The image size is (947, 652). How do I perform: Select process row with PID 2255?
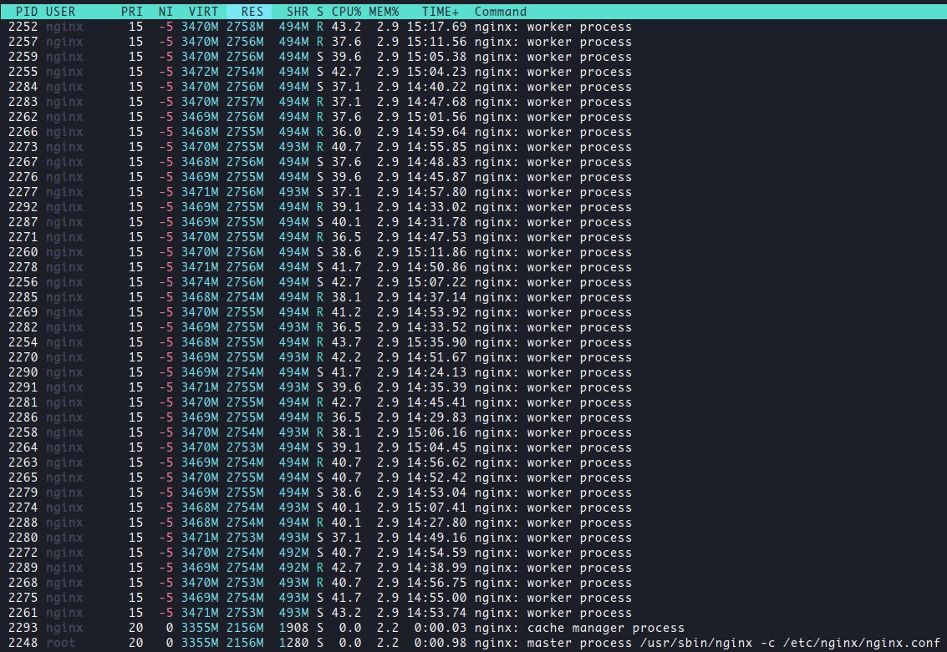tap(473, 72)
